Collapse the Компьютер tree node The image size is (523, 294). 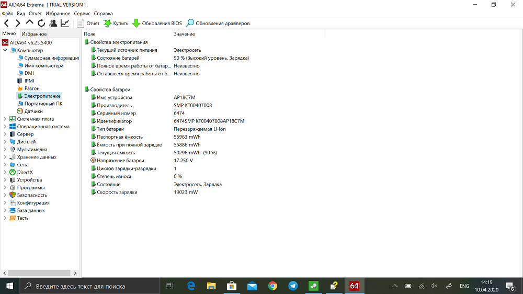click(5, 50)
